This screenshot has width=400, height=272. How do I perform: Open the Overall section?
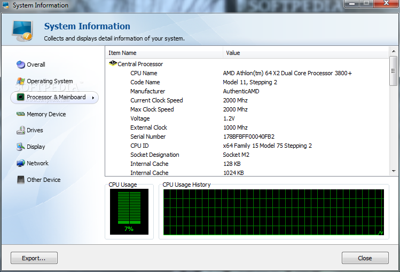(36, 65)
